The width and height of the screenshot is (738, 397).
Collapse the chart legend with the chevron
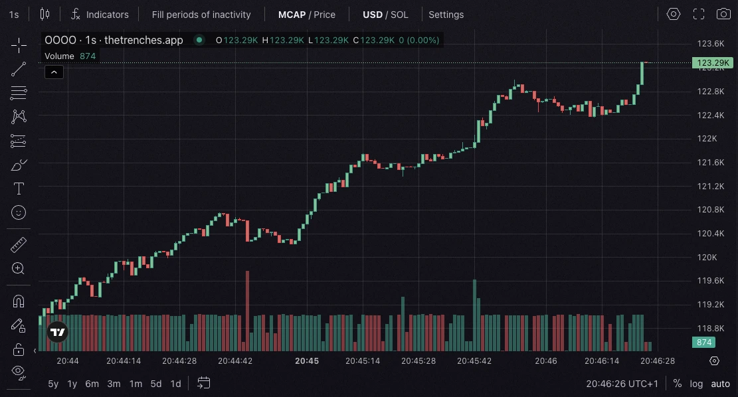tap(54, 72)
